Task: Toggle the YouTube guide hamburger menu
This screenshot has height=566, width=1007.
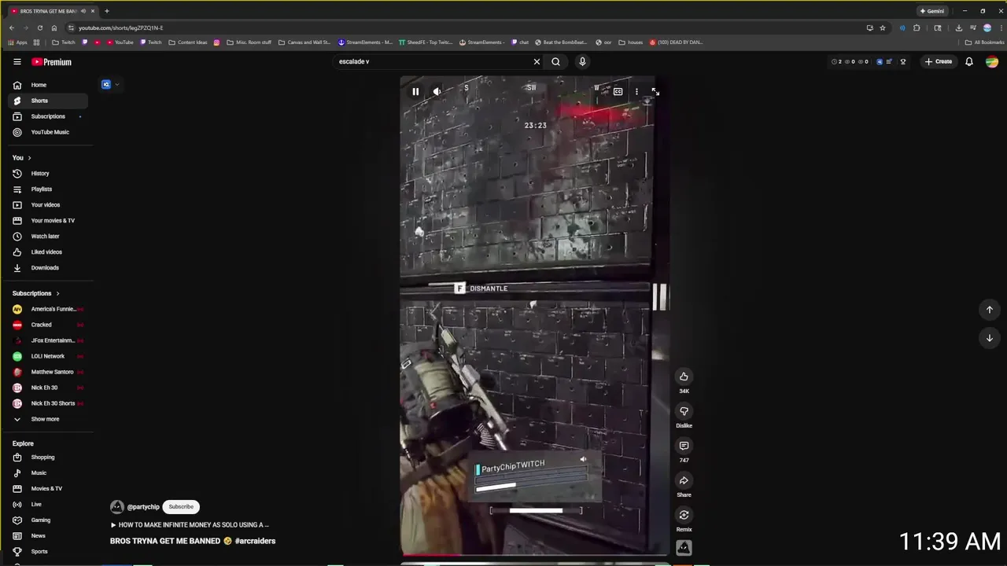Action: [x=17, y=61]
